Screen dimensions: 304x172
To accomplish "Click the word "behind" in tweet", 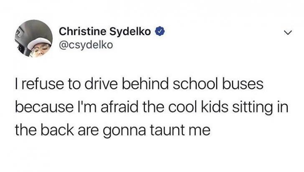I will coord(145,84).
